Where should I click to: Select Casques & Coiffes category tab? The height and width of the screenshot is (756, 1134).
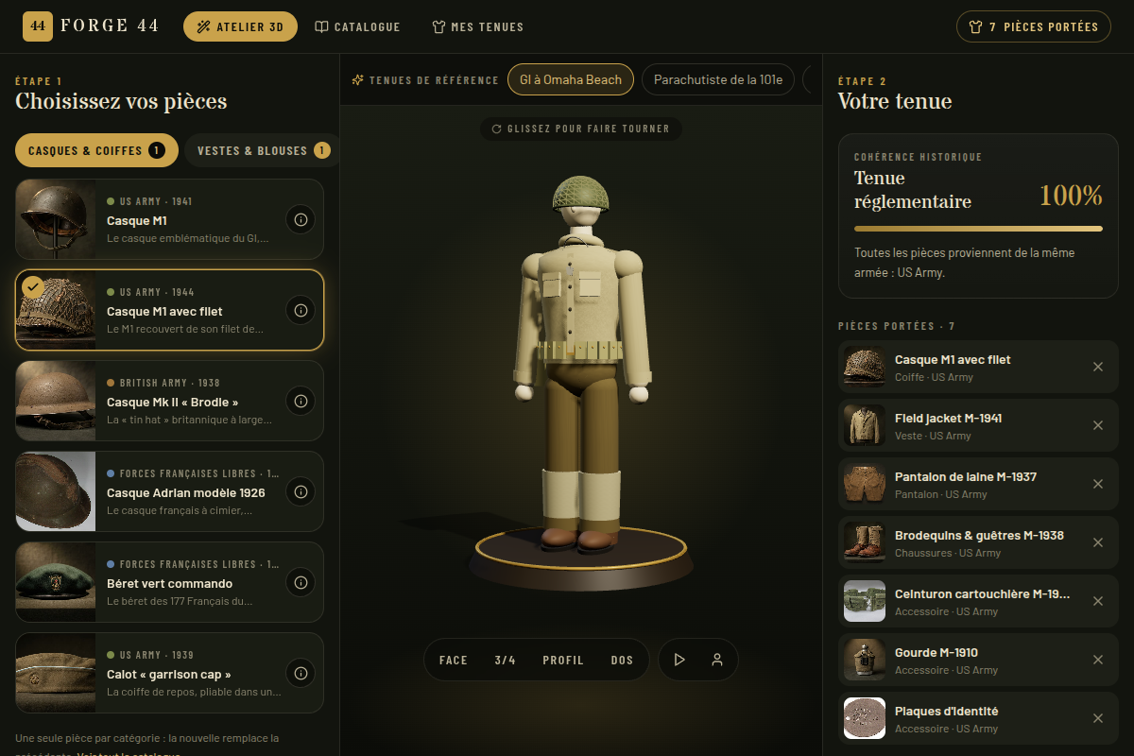[96, 150]
